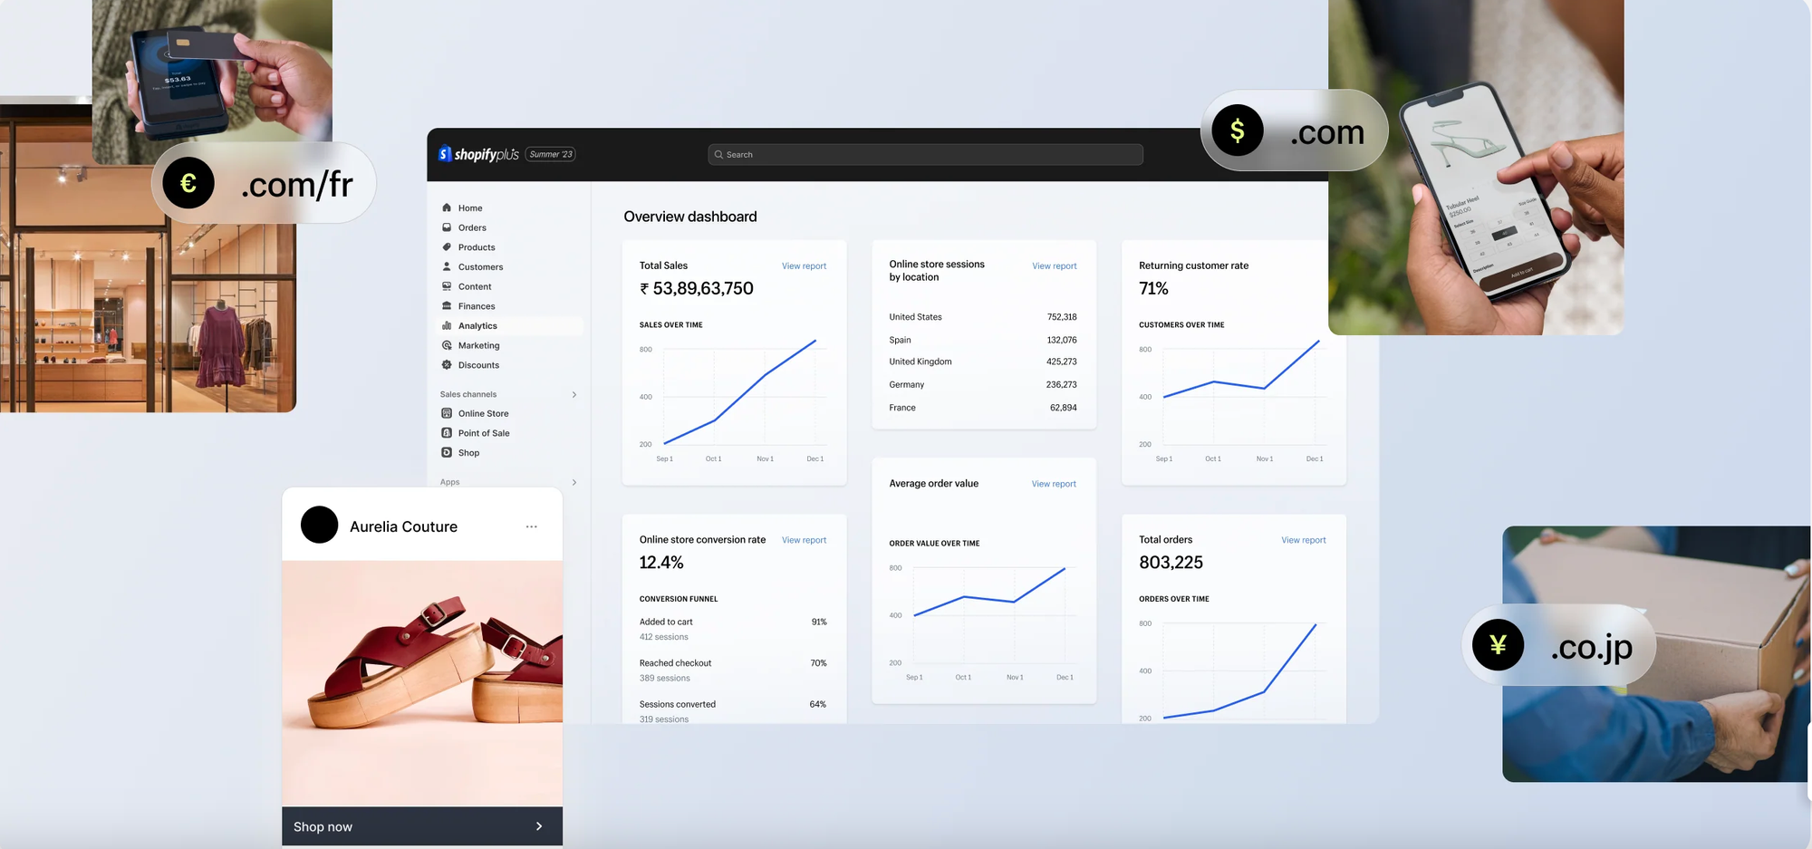Viewport: 1812px width, 849px height.
Task: Expand the Apps section chevron
Action: pos(574,482)
